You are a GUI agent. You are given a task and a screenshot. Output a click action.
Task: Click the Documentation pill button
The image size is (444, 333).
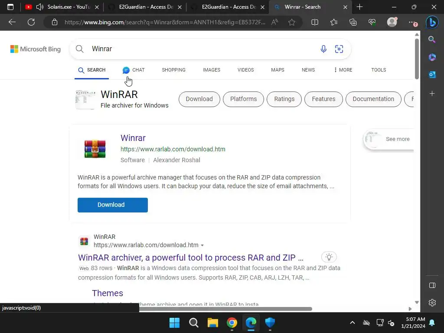coord(373,99)
